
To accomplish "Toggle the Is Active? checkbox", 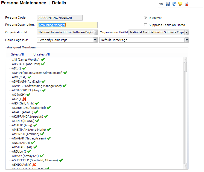I will click(145, 18).
